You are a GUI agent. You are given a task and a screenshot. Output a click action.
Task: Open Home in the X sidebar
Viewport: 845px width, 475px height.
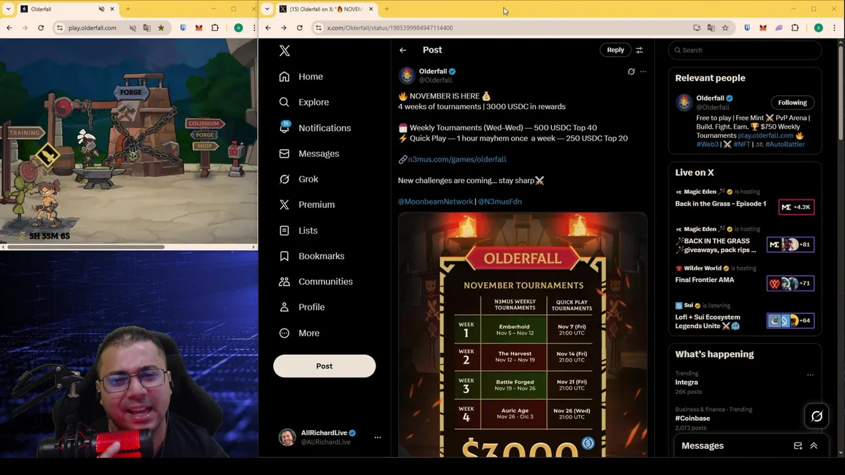301,77
